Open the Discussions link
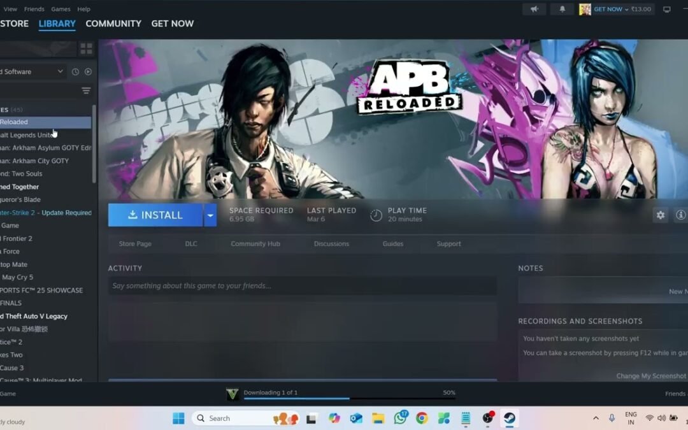688x430 pixels. tap(331, 243)
